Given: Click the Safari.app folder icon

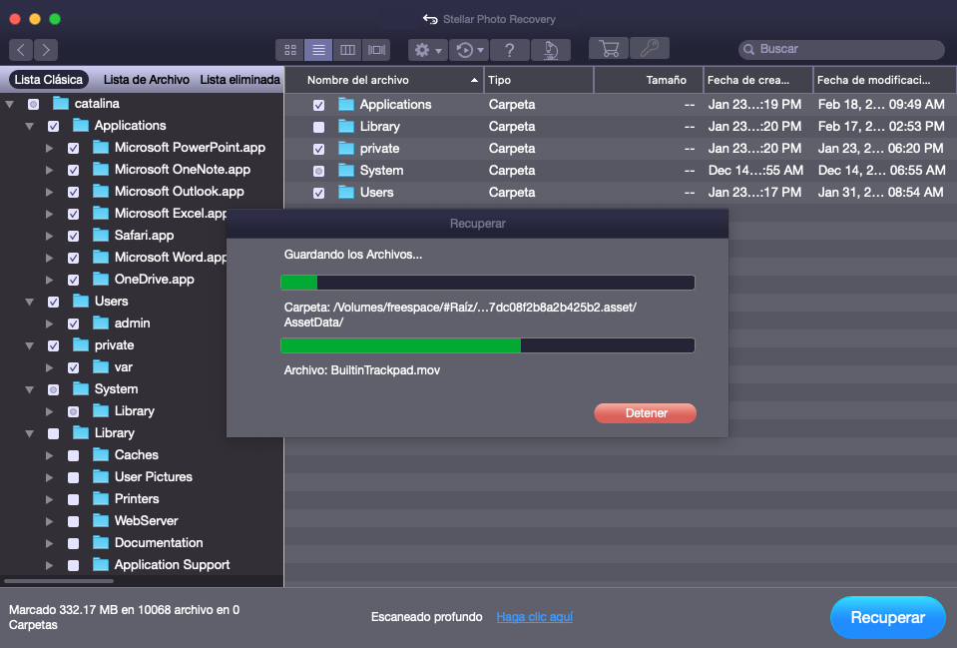Looking at the screenshot, I should pyautogui.click(x=101, y=235).
